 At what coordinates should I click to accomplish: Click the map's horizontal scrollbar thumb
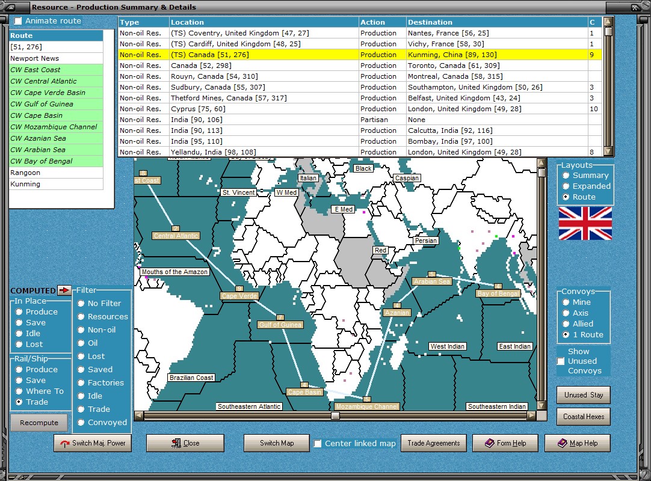335,415
